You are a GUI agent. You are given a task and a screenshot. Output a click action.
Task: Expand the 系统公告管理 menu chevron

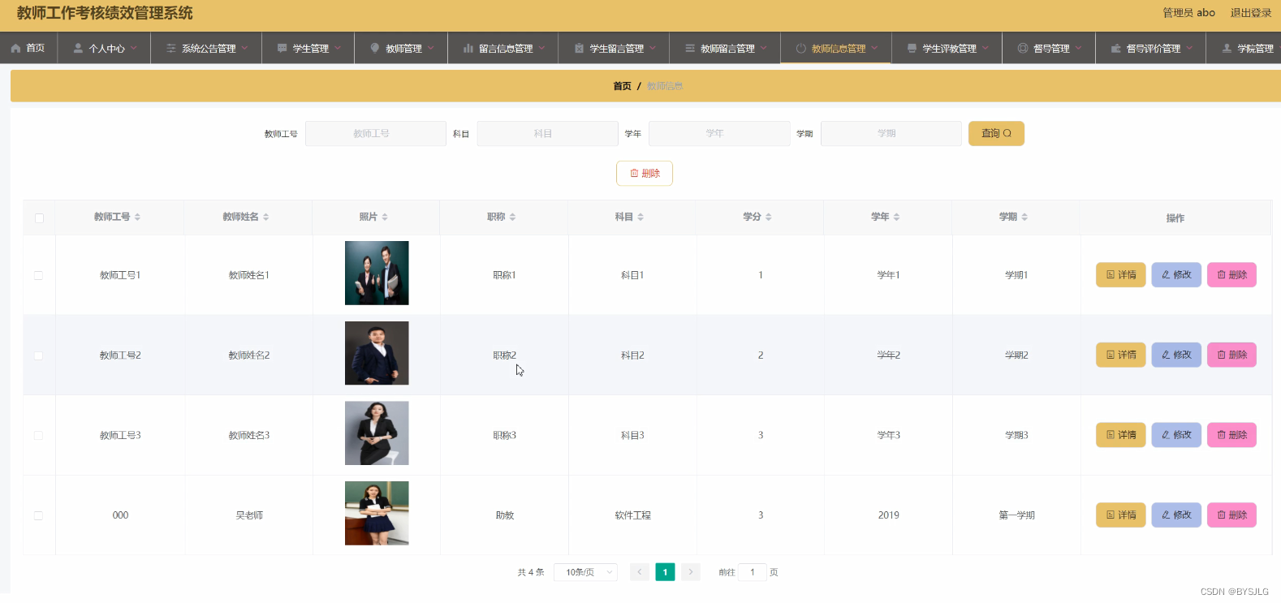tap(244, 49)
